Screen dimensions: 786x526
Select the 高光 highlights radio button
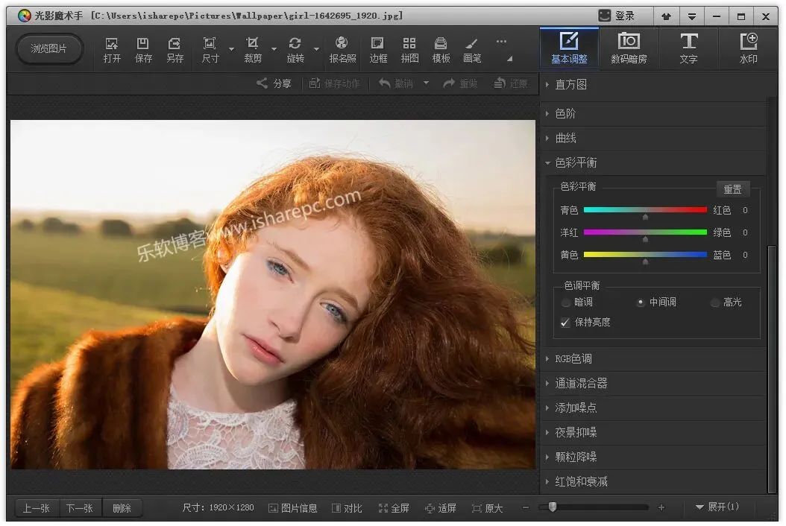[x=715, y=302]
